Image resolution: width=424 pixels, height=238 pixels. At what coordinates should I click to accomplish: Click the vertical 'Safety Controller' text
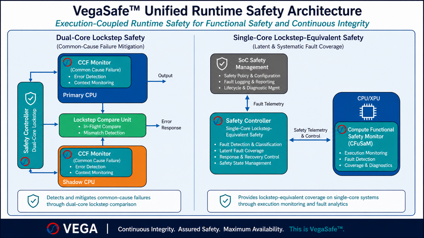coord(26,131)
